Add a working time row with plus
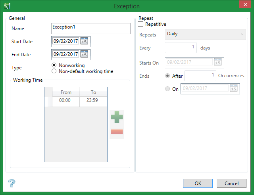Viewport: 254px width, 195px height. 117,117
